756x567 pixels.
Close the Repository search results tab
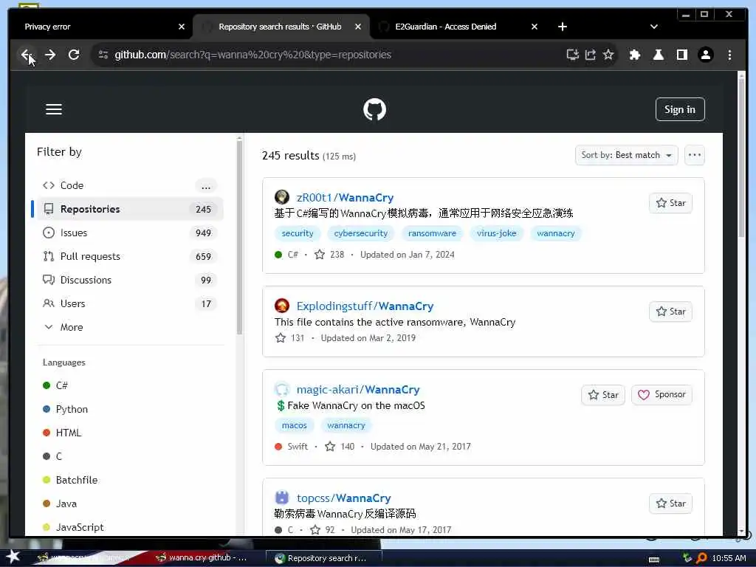(358, 27)
